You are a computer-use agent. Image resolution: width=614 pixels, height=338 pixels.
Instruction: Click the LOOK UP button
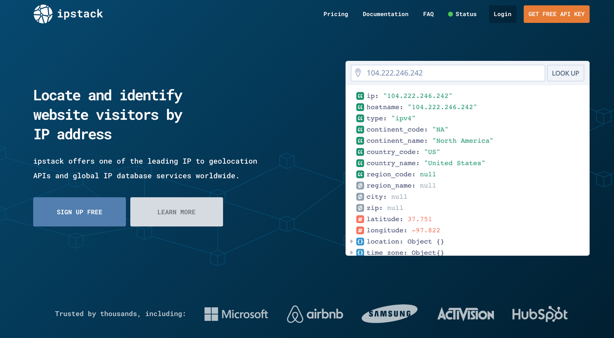click(x=565, y=73)
